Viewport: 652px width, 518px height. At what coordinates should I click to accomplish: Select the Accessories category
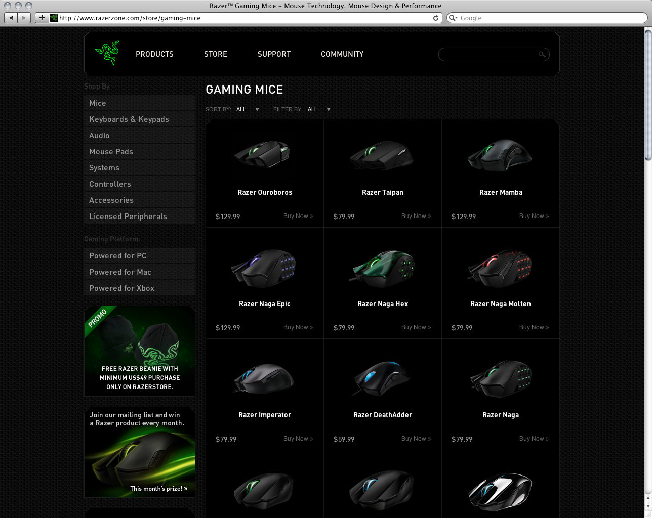[140, 200]
